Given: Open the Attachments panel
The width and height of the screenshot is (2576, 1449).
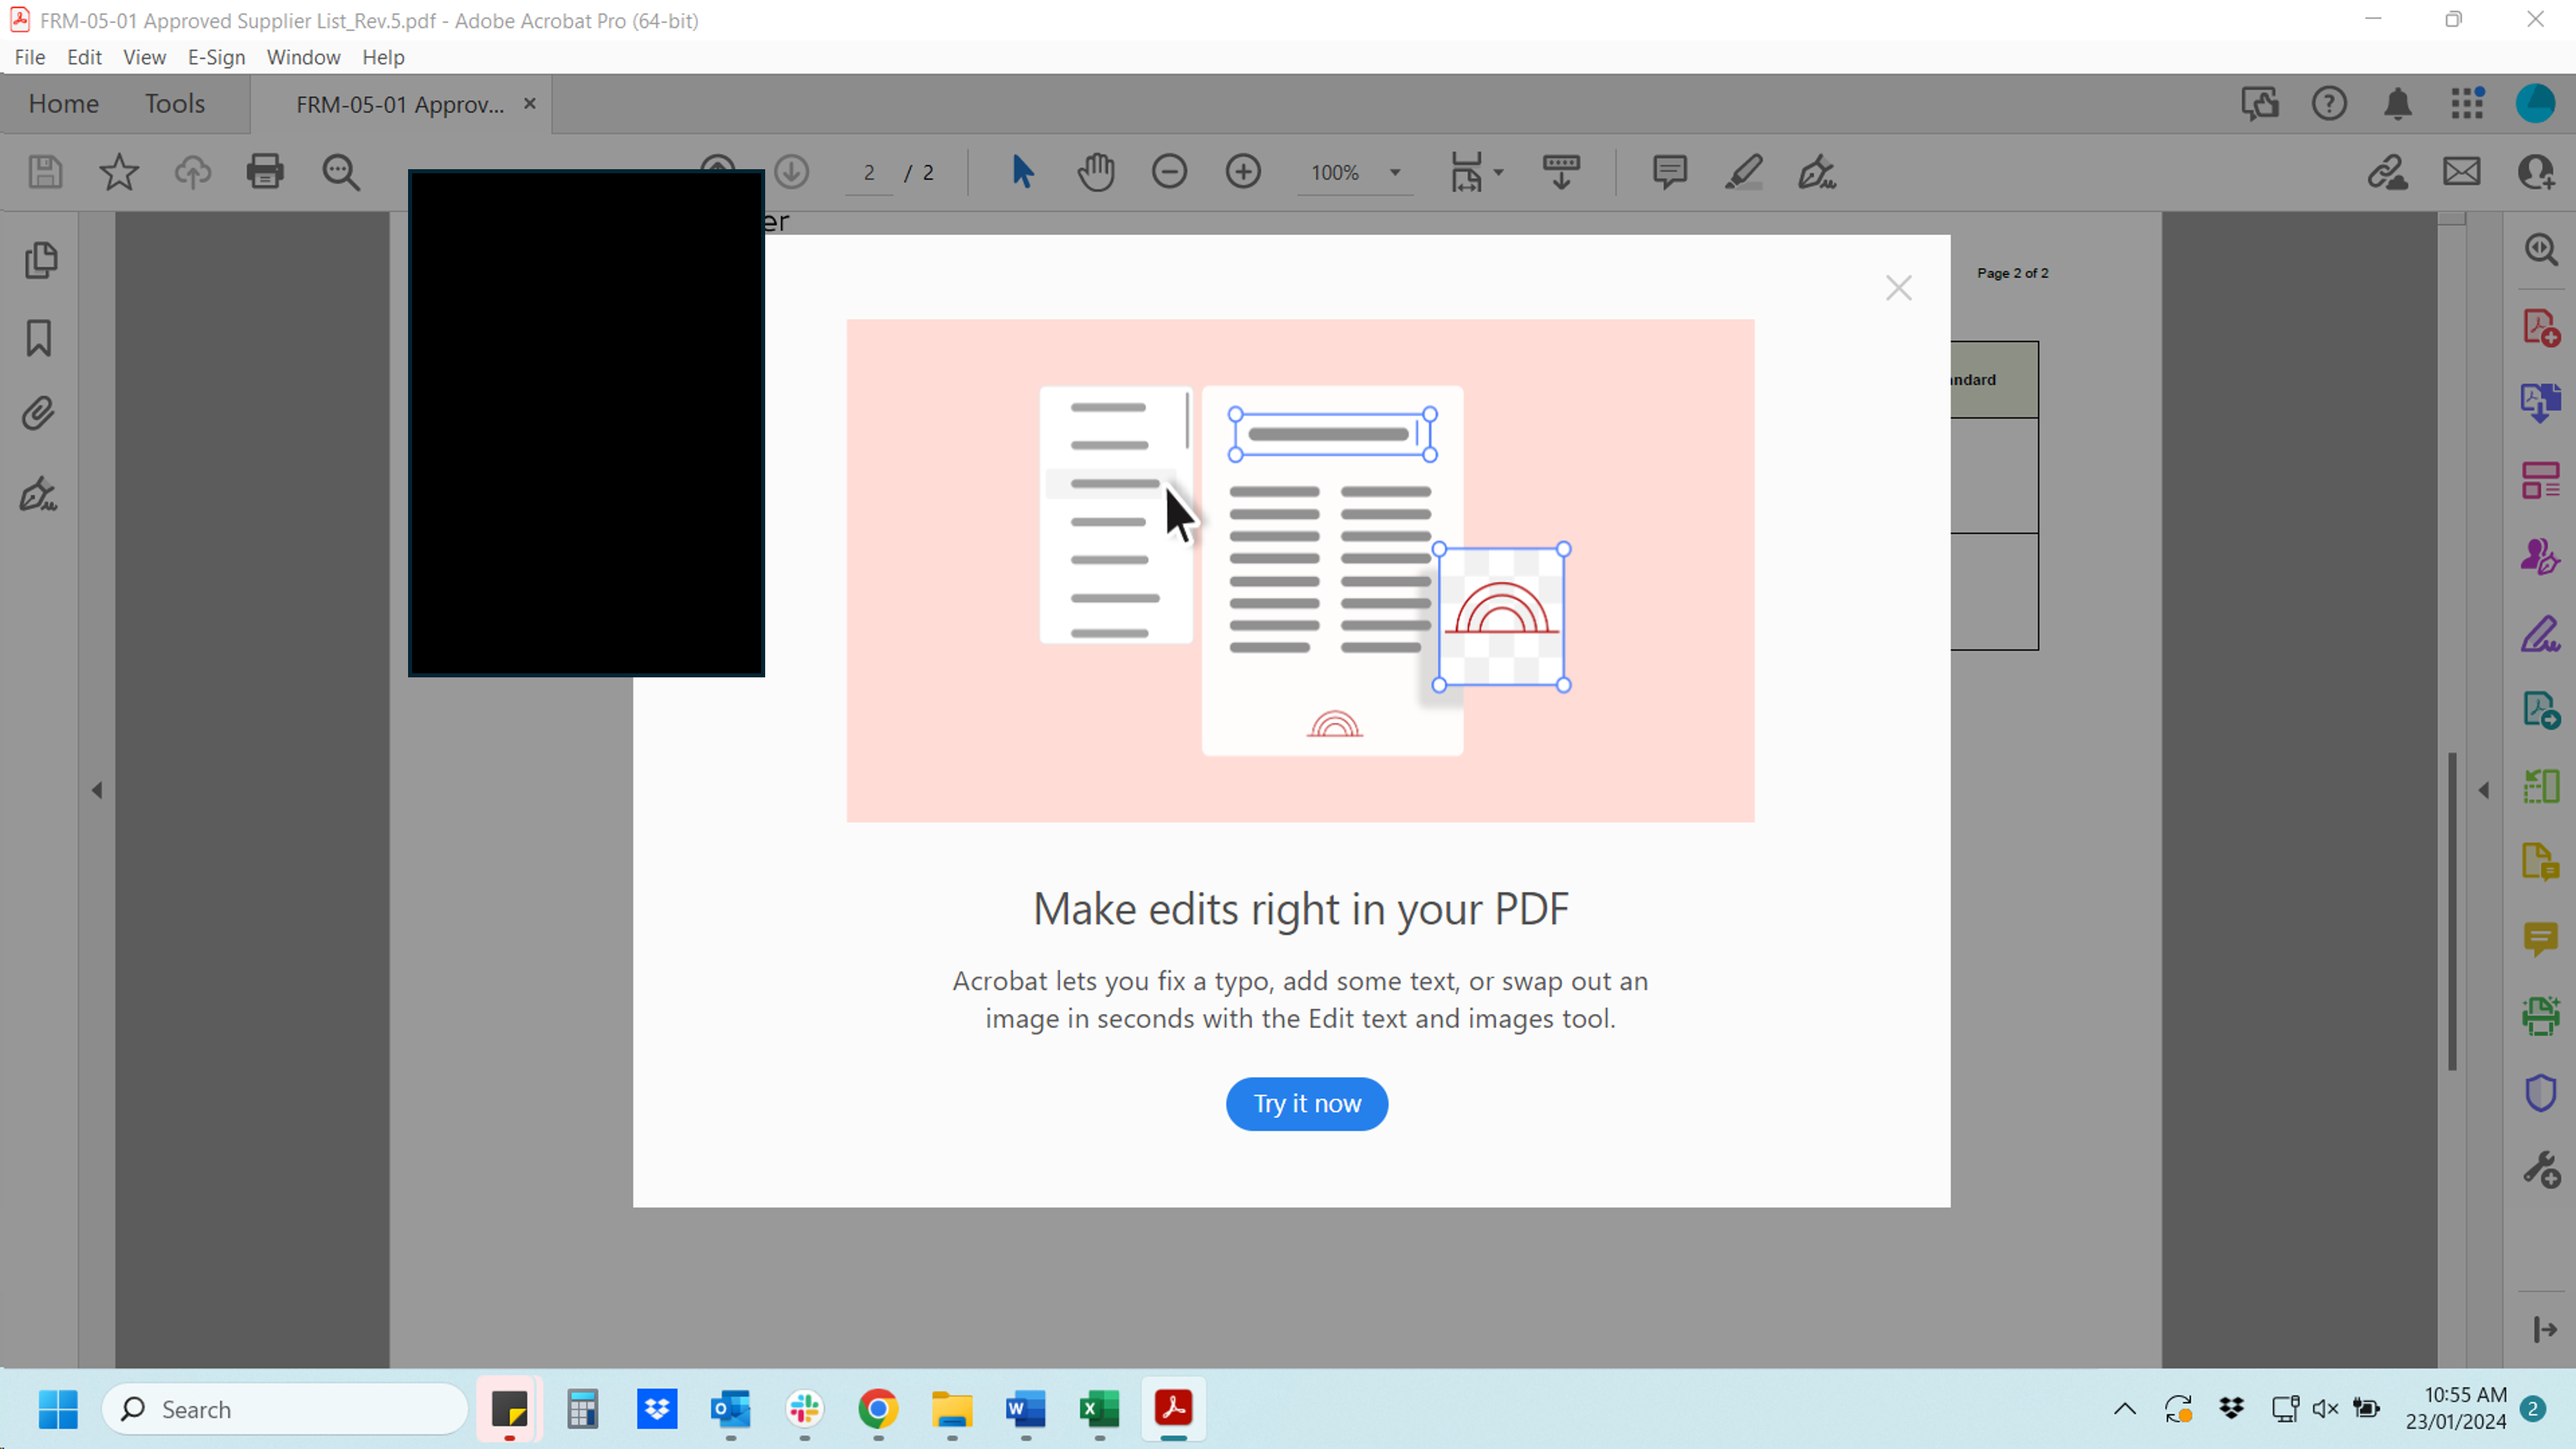Looking at the screenshot, I should coord(38,413).
